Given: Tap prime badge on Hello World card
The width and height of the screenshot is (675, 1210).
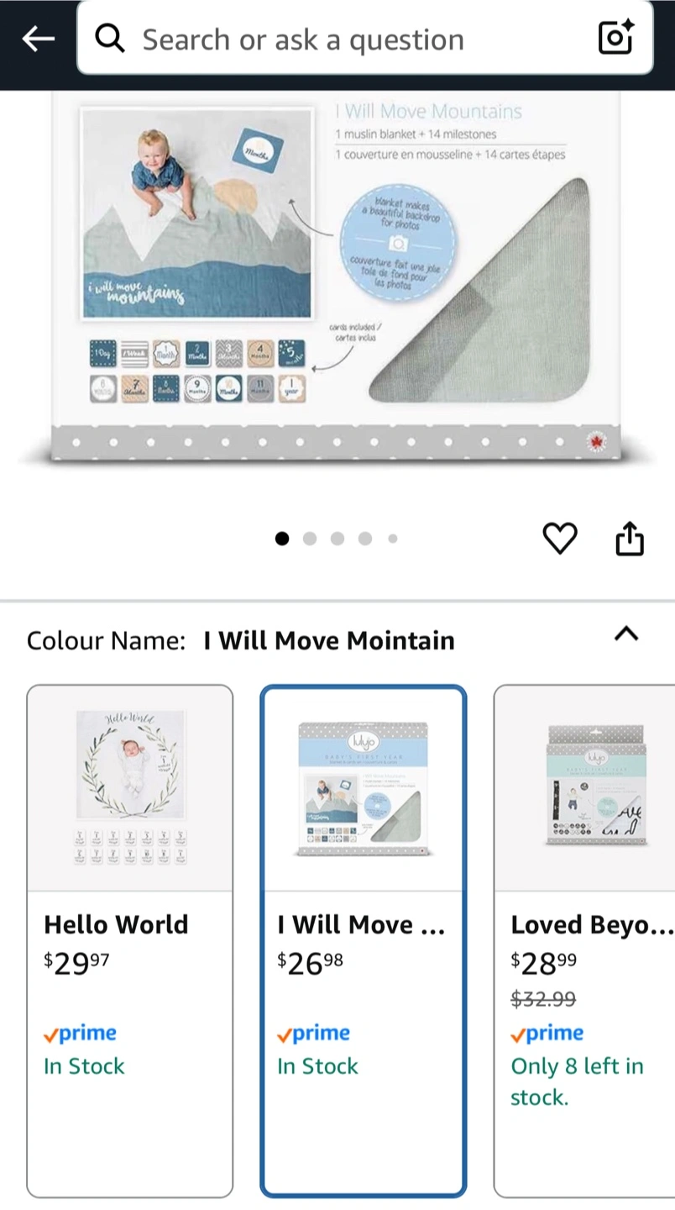Looking at the screenshot, I should click(81, 1034).
